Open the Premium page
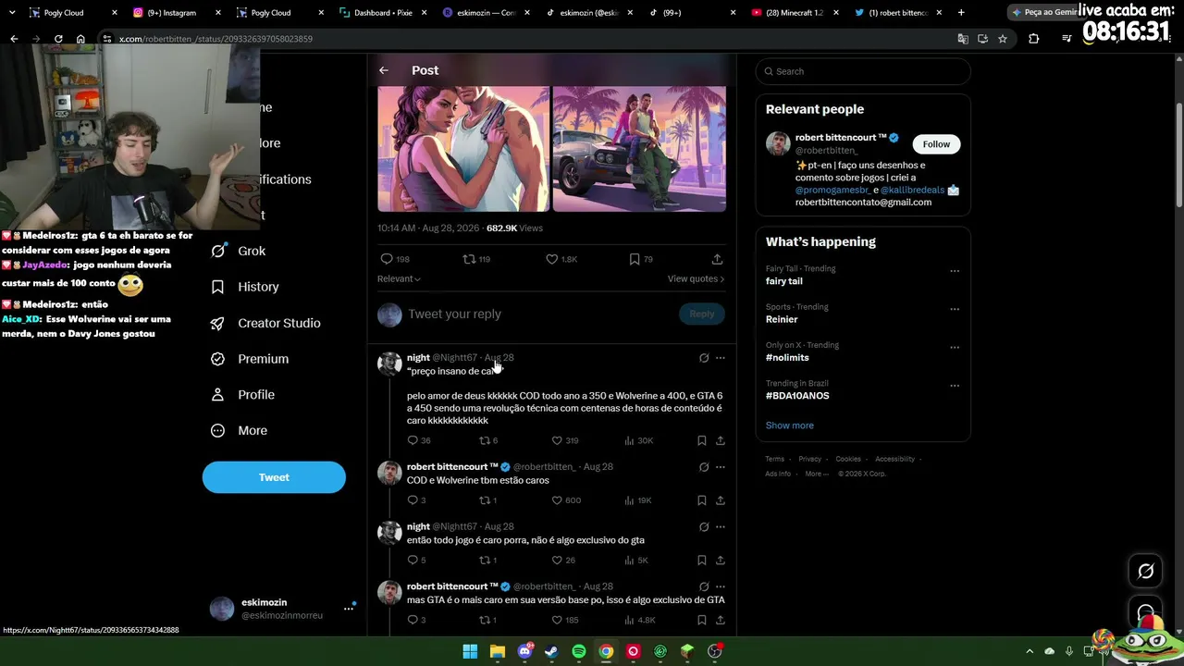1184x666 pixels. pos(250,359)
